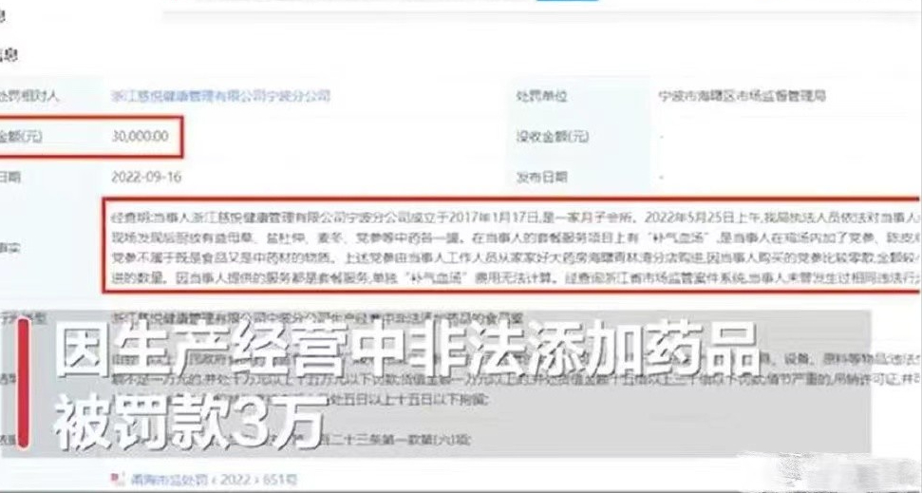Click 宁波市海曙区市场监督管理局 authority name

click(743, 96)
